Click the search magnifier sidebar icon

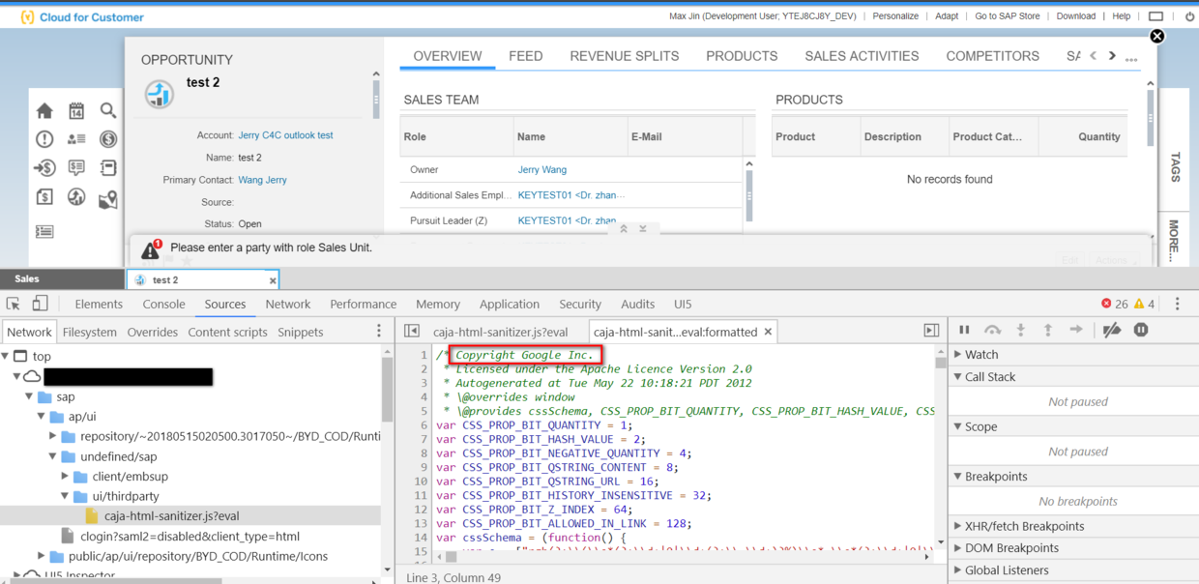[x=108, y=111]
